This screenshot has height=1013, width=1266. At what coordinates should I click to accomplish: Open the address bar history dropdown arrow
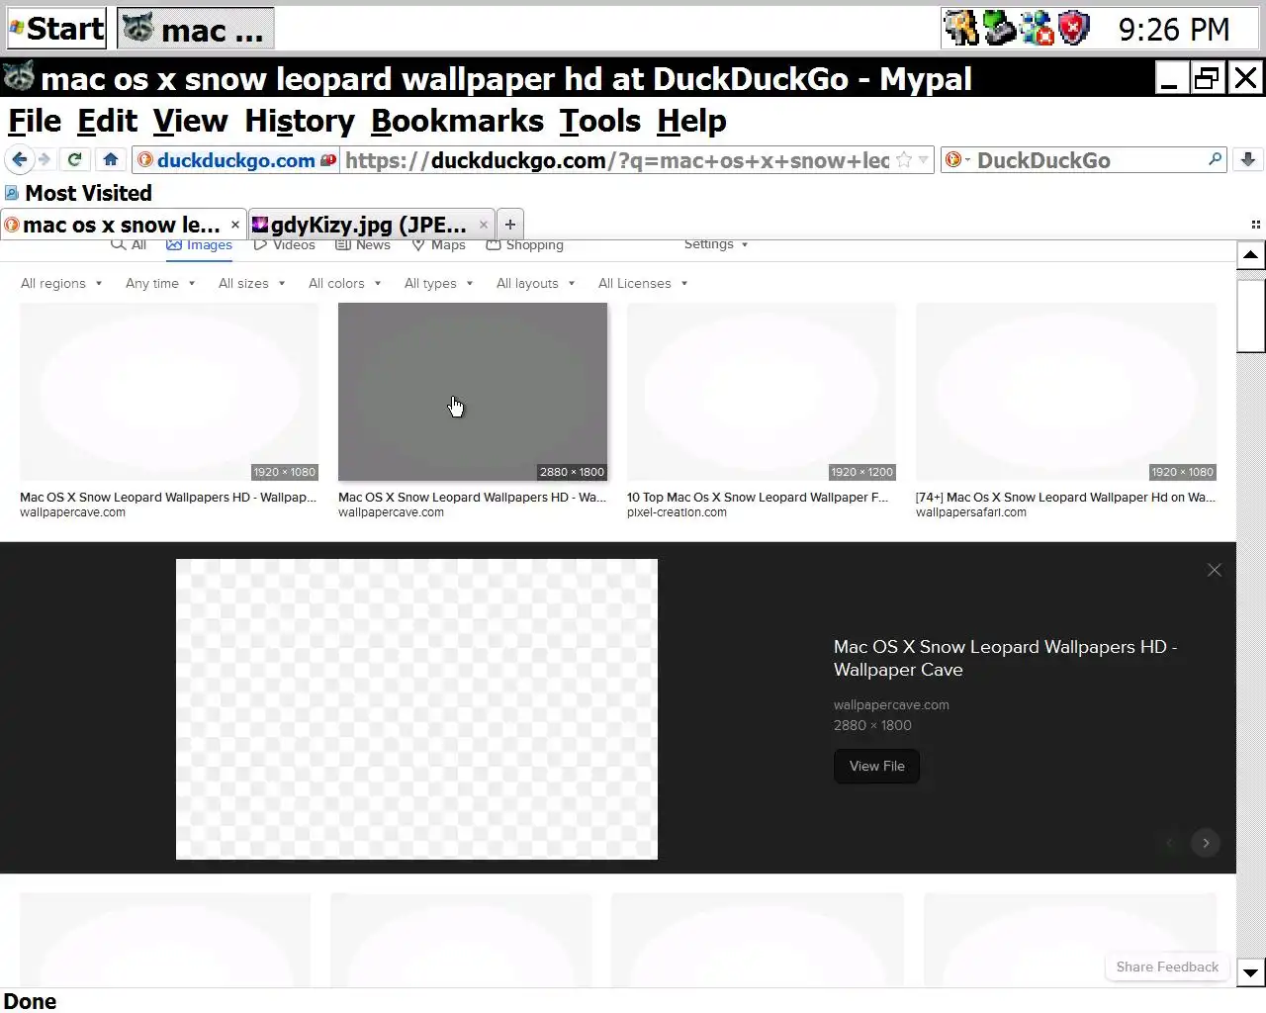coord(923,160)
